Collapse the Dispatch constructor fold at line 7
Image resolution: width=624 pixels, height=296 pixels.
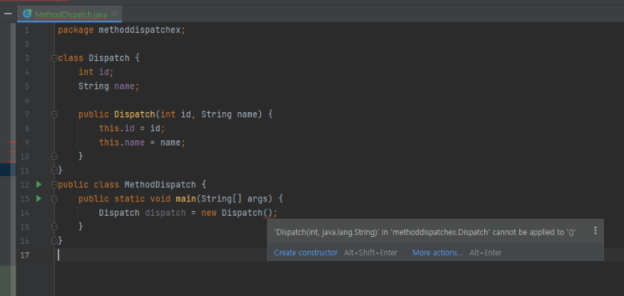click(x=54, y=114)
